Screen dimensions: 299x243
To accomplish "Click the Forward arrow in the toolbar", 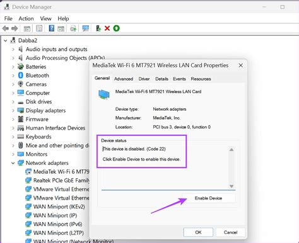I will [15, 28].
